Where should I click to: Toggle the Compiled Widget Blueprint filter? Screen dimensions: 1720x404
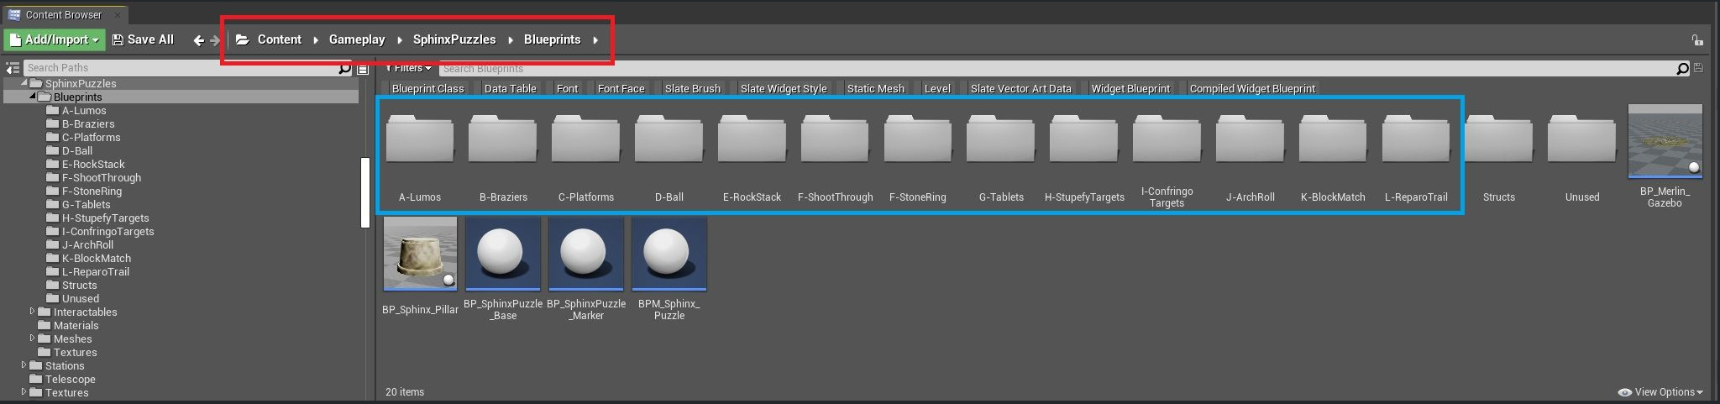(1252, 88)
